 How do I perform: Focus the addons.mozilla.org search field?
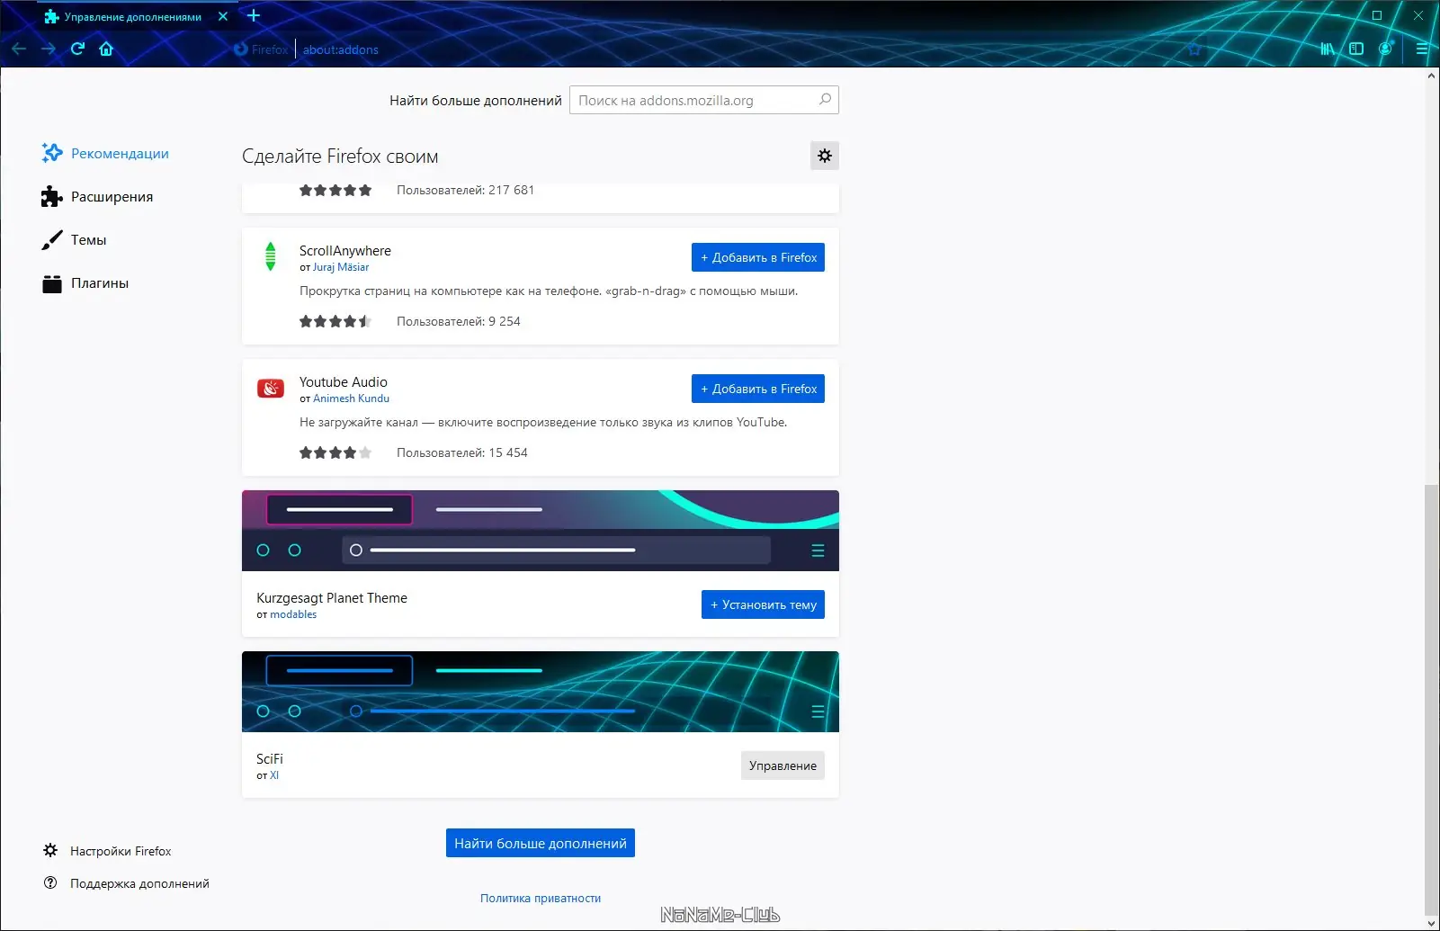pos(704,100)
